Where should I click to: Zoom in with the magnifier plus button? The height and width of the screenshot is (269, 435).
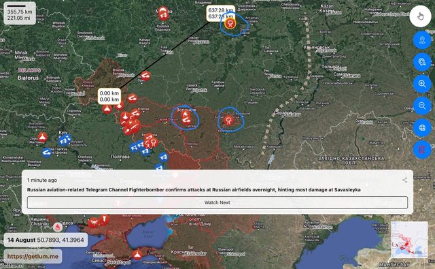[422, 84]
